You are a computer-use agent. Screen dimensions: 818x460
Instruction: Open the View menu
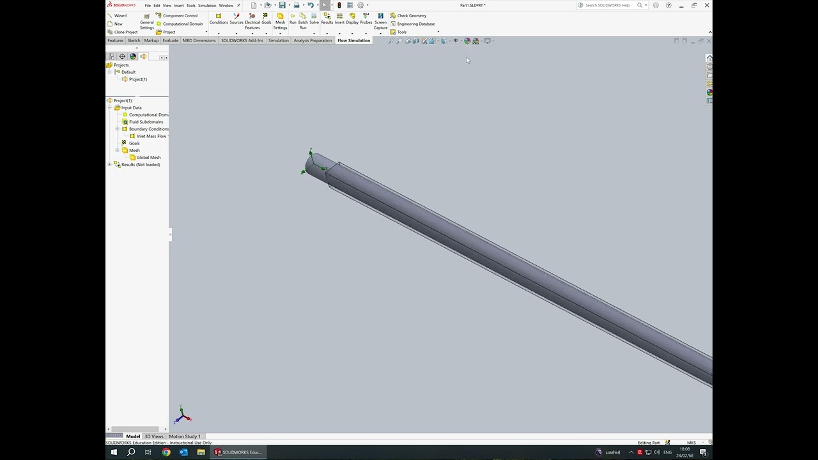coord(167,5)
